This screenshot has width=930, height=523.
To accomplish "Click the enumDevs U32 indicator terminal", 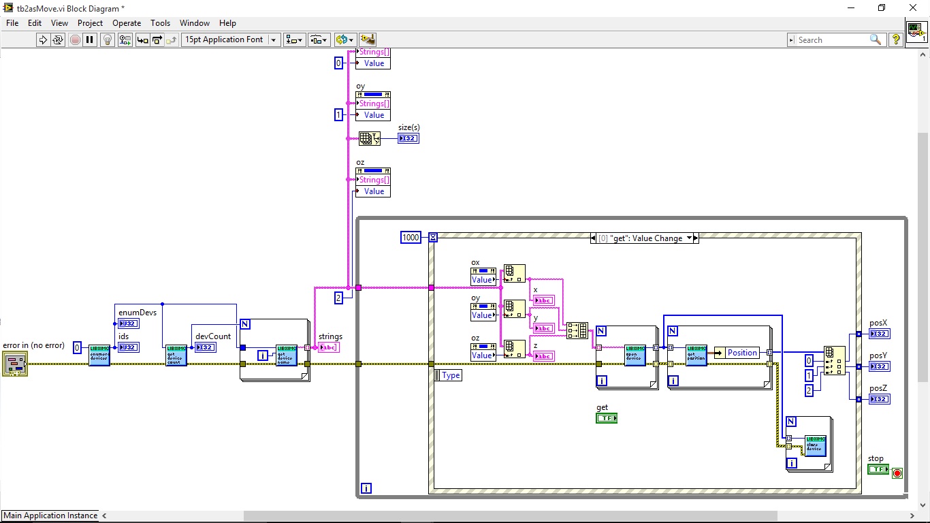I will click(x=129, y=323).
